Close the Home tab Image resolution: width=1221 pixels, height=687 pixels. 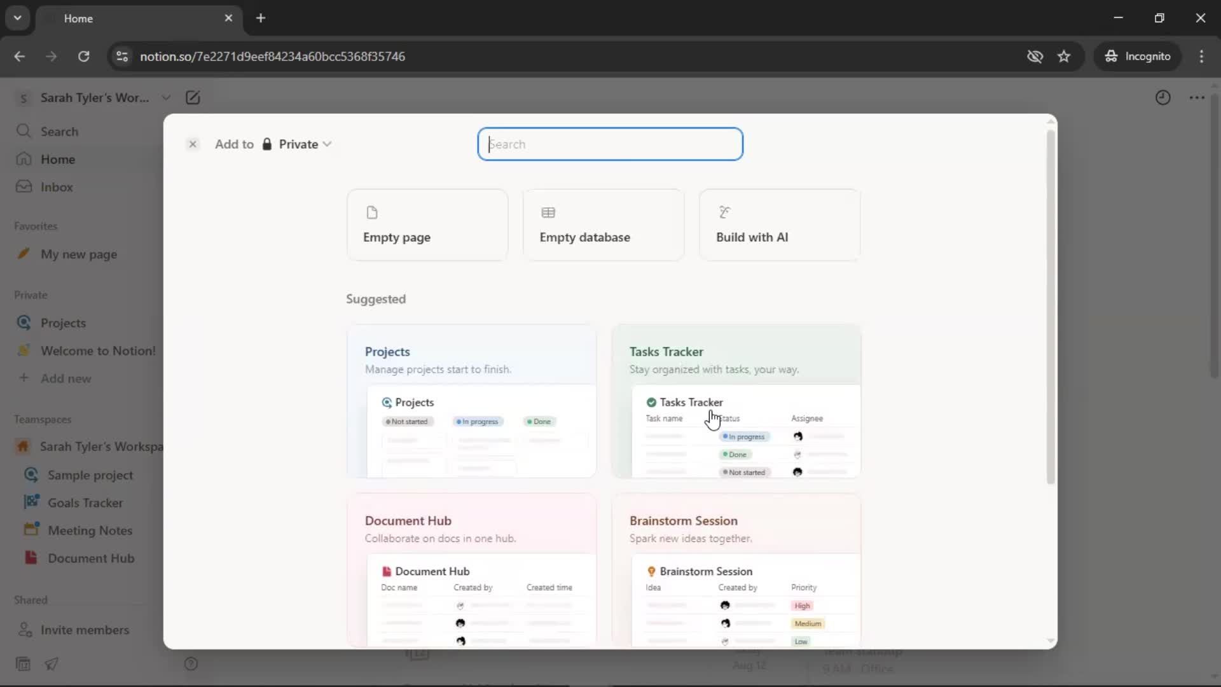click(x=228, y=18)
